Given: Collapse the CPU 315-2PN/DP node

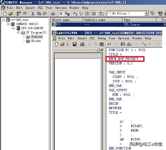Looking at the screenshot, I should point(13,28).
